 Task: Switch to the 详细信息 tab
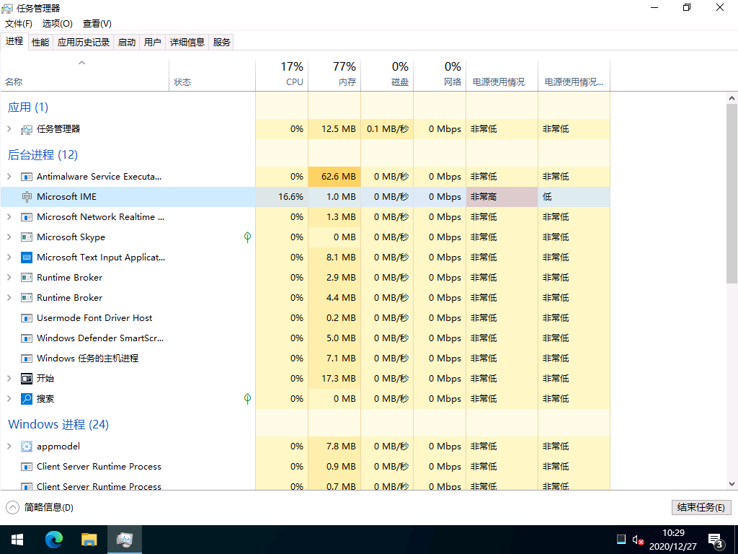[x=187, y=43]
